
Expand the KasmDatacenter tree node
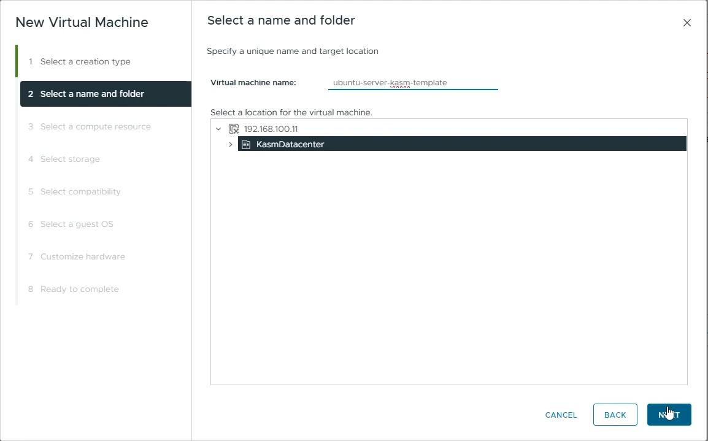pos(231,144)
